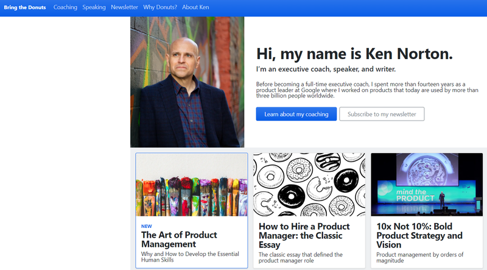Click the Bring the Donuts site logo
Screen dimensions: 487x270
(x=24, y=7)
